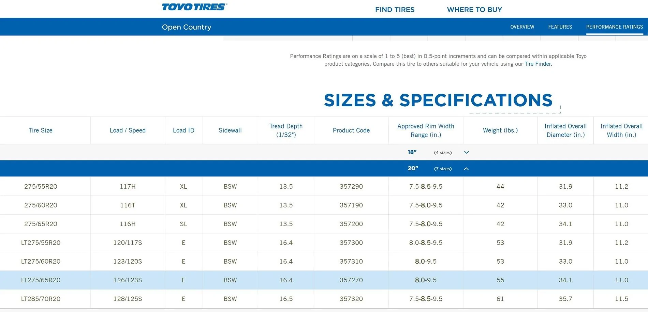Switch to the Features tab
Image resolution: width=648 pixels, height=312 pixels.
tap(560, 27)
